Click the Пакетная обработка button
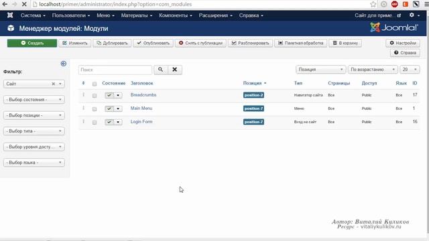 [301, 43]
